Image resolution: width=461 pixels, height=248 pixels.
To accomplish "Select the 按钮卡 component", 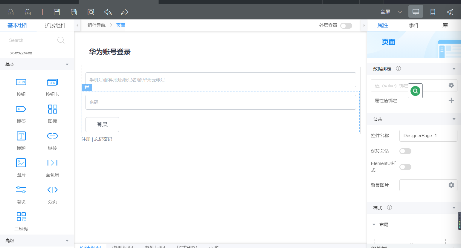I will coord(52,87).
